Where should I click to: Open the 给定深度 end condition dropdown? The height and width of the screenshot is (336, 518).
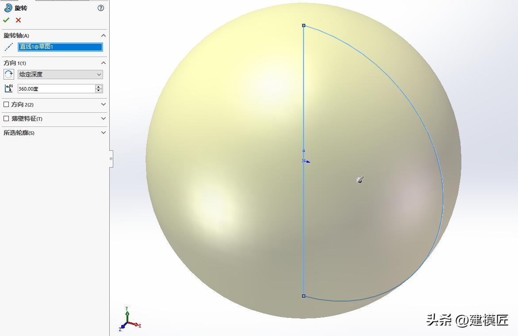click(x=99, y=74)
